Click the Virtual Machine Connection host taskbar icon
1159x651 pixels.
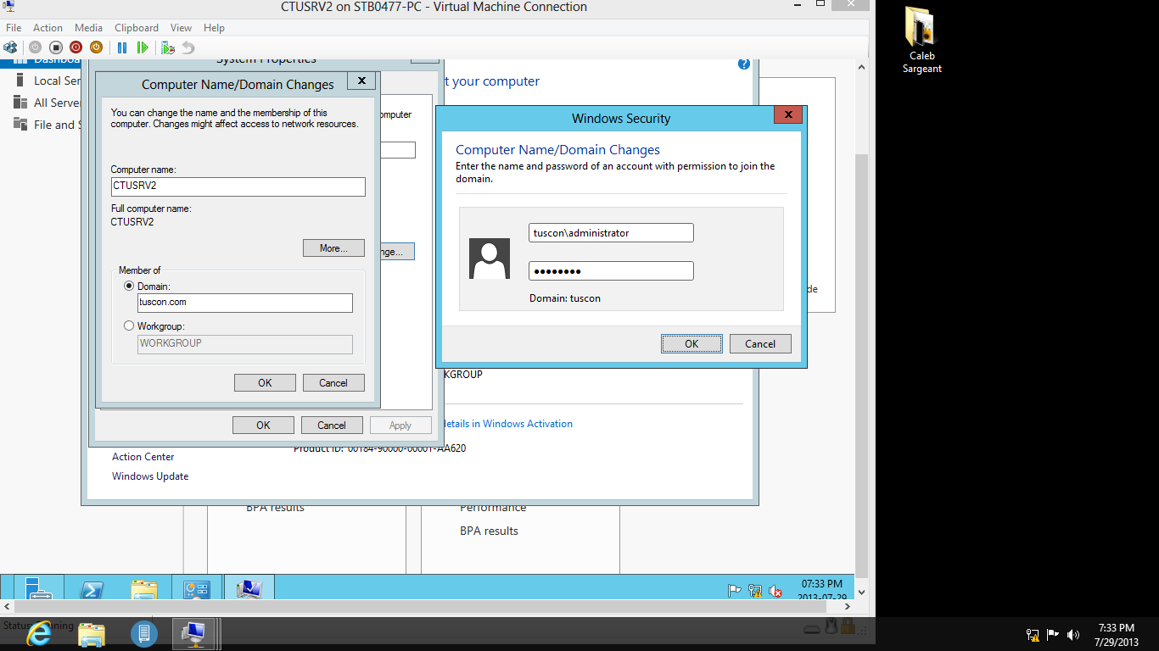click(195, 633)
